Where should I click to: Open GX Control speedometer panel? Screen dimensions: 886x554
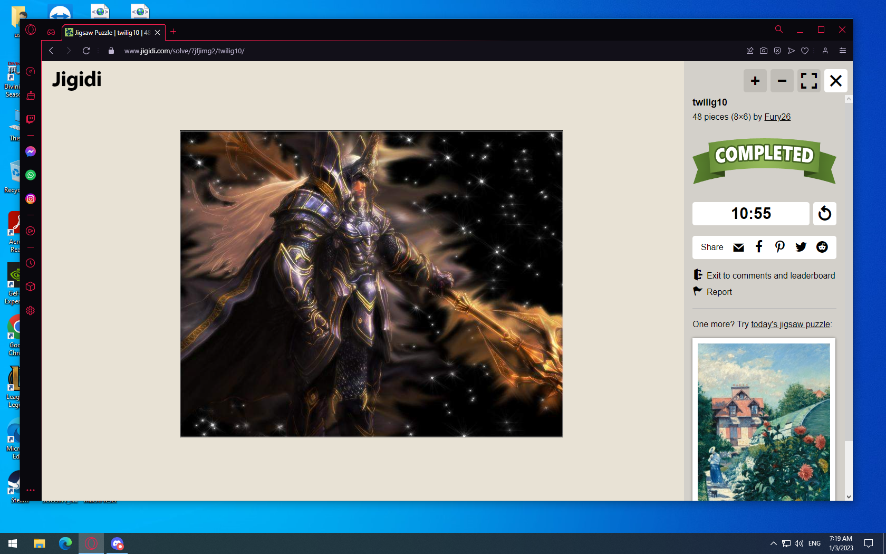[31, 71]
